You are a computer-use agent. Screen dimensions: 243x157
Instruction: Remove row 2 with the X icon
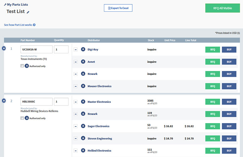4,100
